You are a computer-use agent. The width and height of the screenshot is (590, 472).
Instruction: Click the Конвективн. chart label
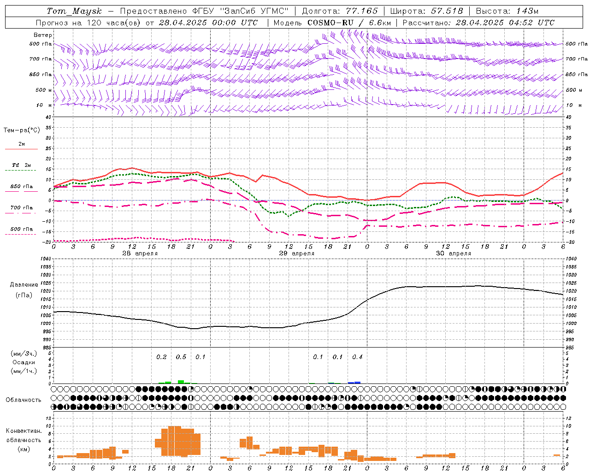(24, 431)
